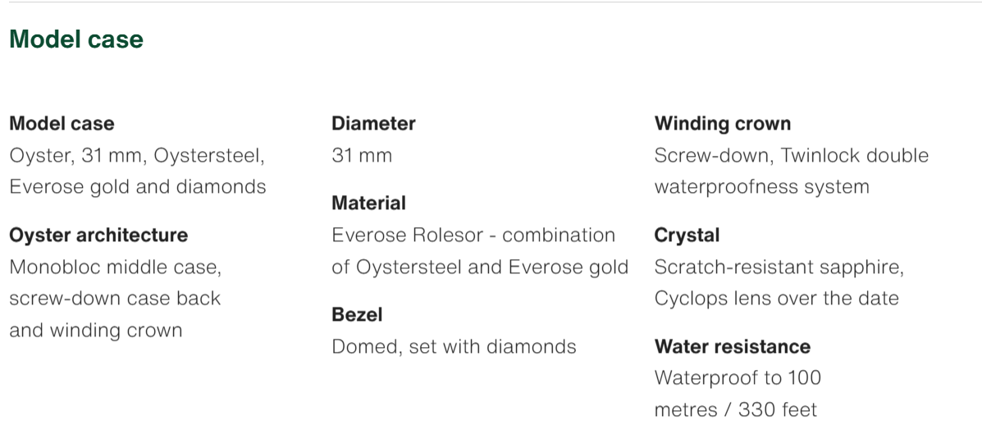Select the "waterproofness system" text line

pyautogui.click(x=761, y=186)
